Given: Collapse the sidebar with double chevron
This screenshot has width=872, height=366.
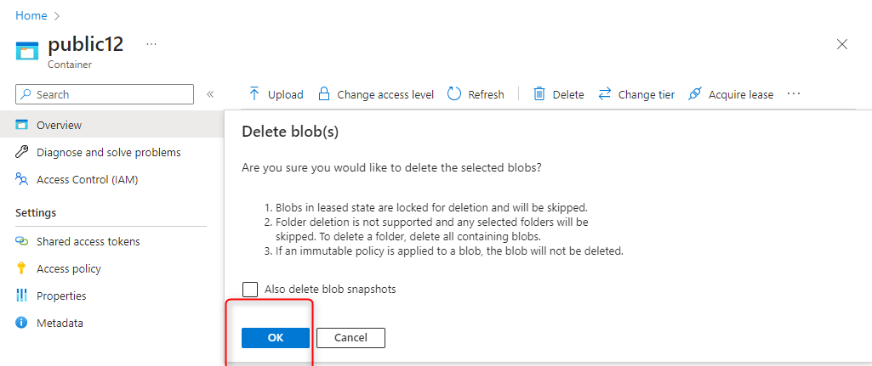Looking at the screenshot, I should tap(210, 94).
